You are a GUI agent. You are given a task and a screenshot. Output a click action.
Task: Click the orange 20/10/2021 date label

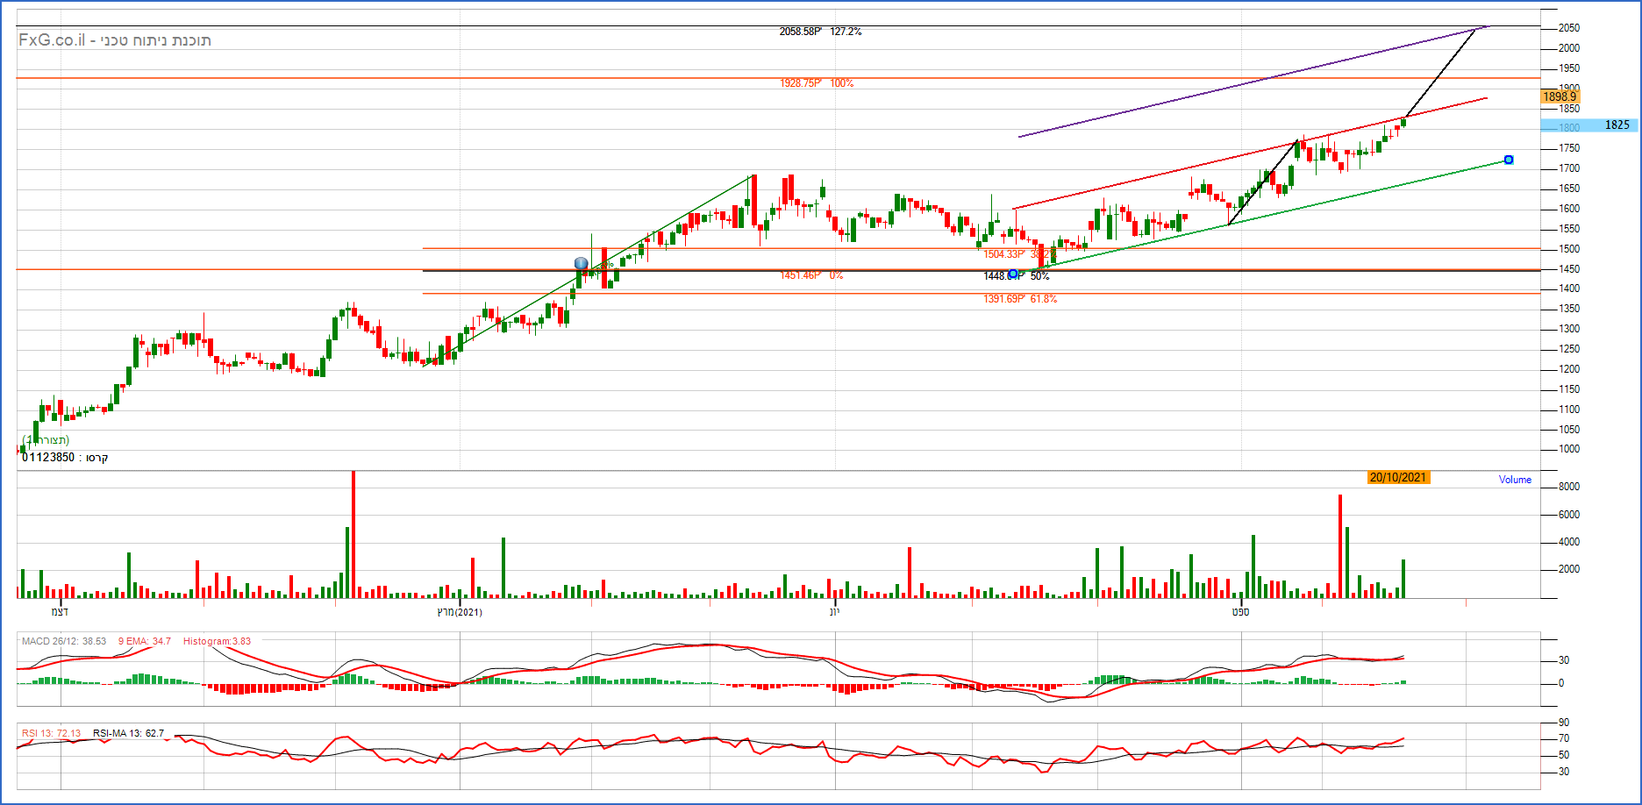[1398, 478]
